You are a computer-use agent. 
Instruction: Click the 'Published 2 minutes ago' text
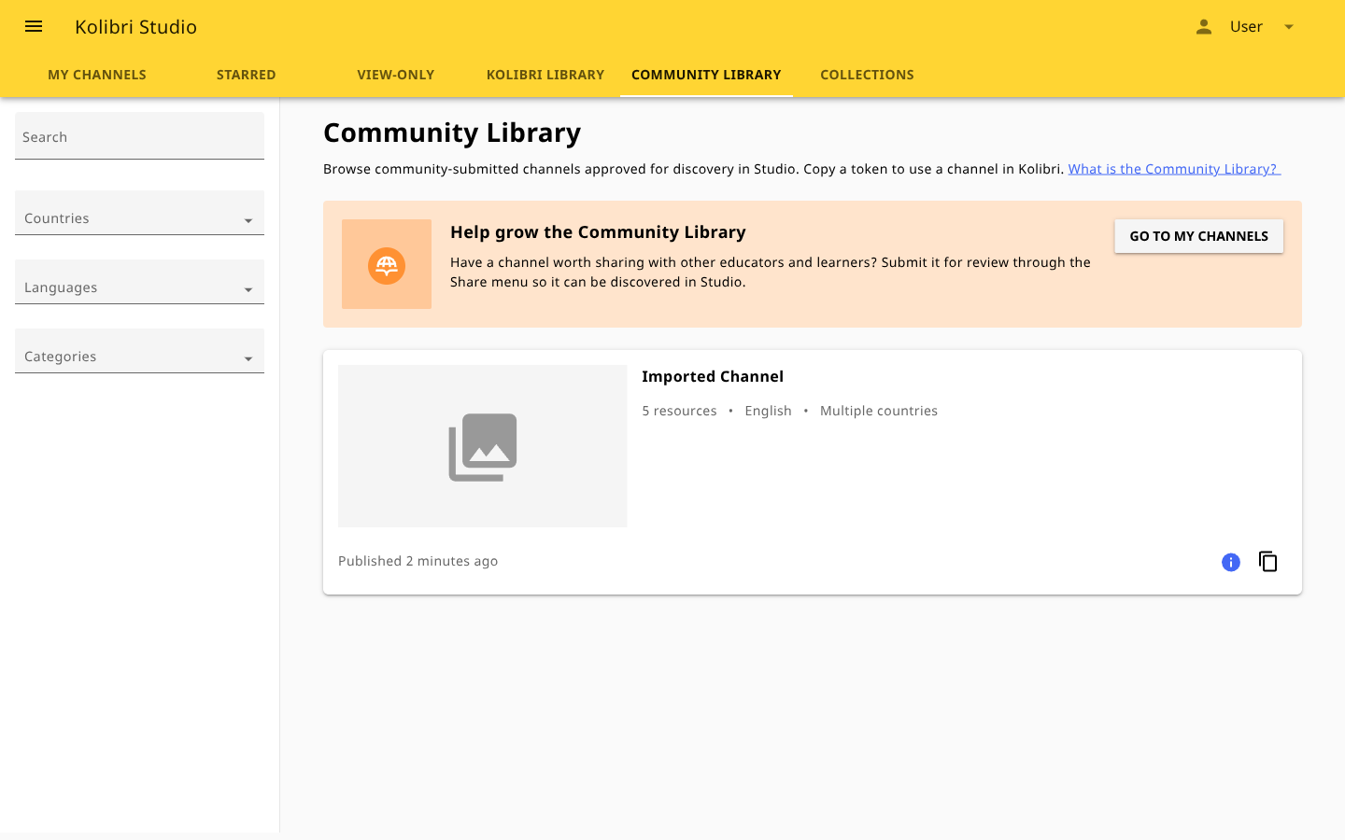(x=418, y=561)
